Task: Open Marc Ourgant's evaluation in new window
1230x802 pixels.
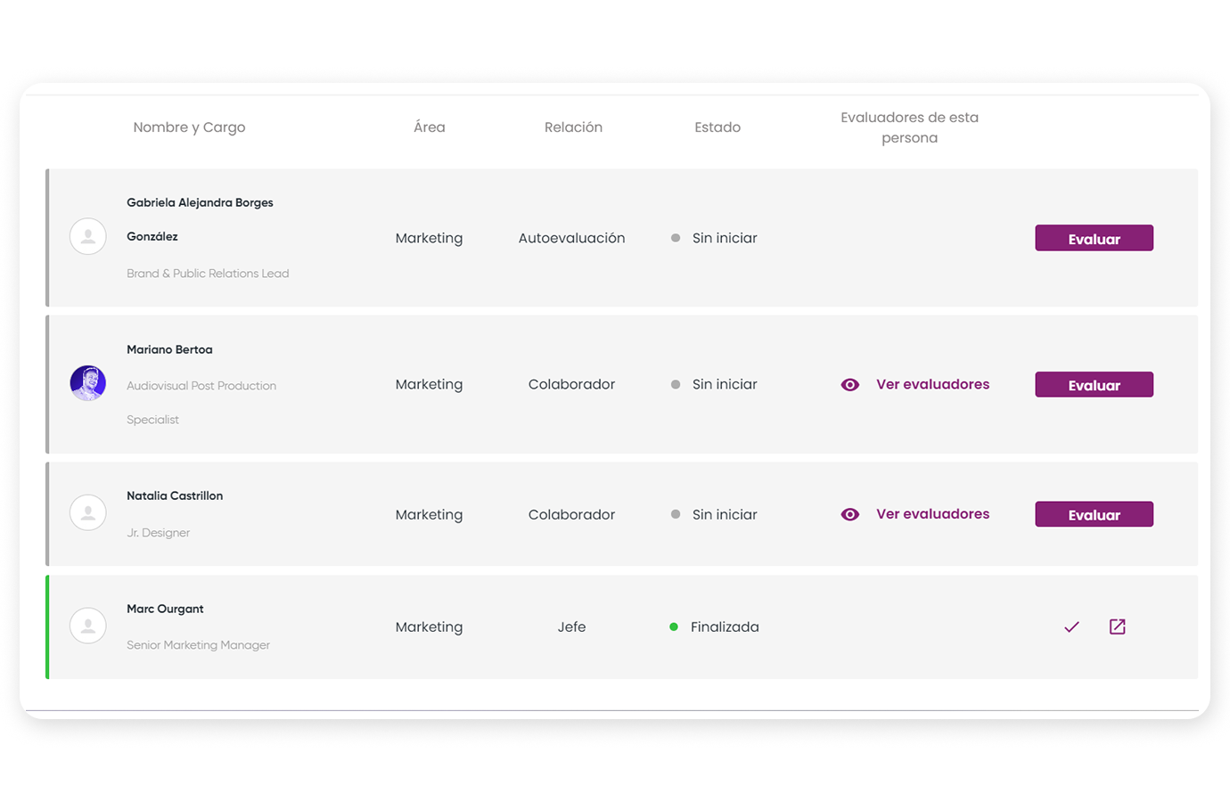Action: point(1117,626)
